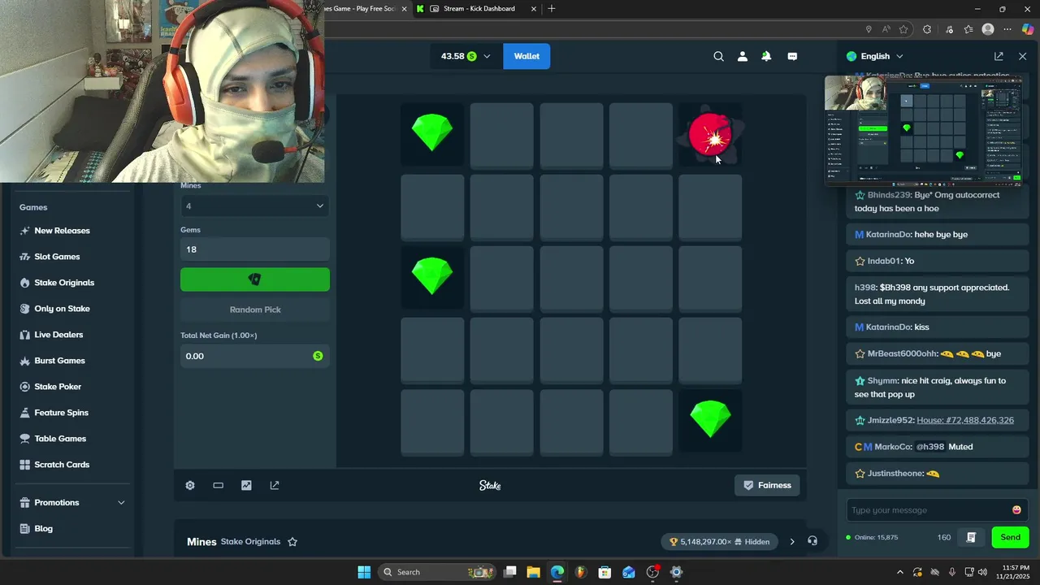Click username Shymm in chat
This screenshot has height=585, width=1040.
pos(882,380)
